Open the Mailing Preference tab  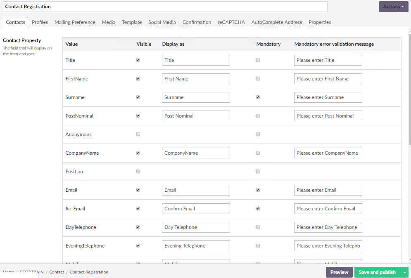point(75,22)
